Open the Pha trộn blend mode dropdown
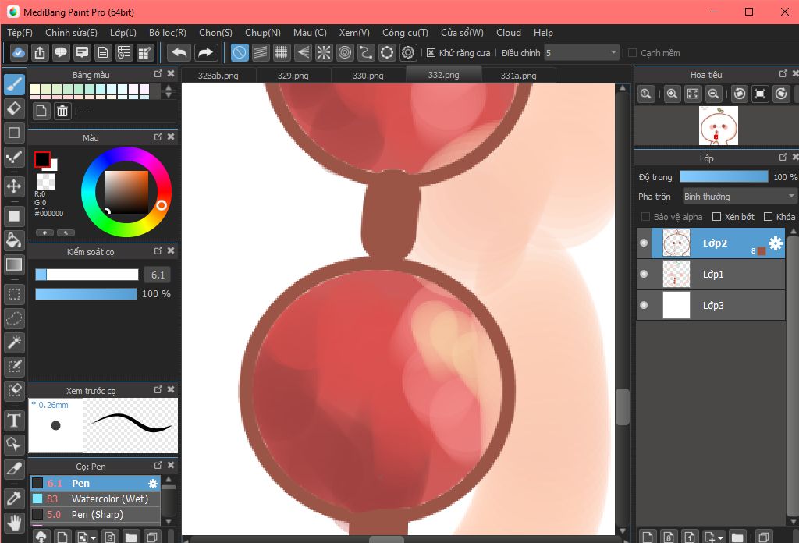 click(739, 197)
